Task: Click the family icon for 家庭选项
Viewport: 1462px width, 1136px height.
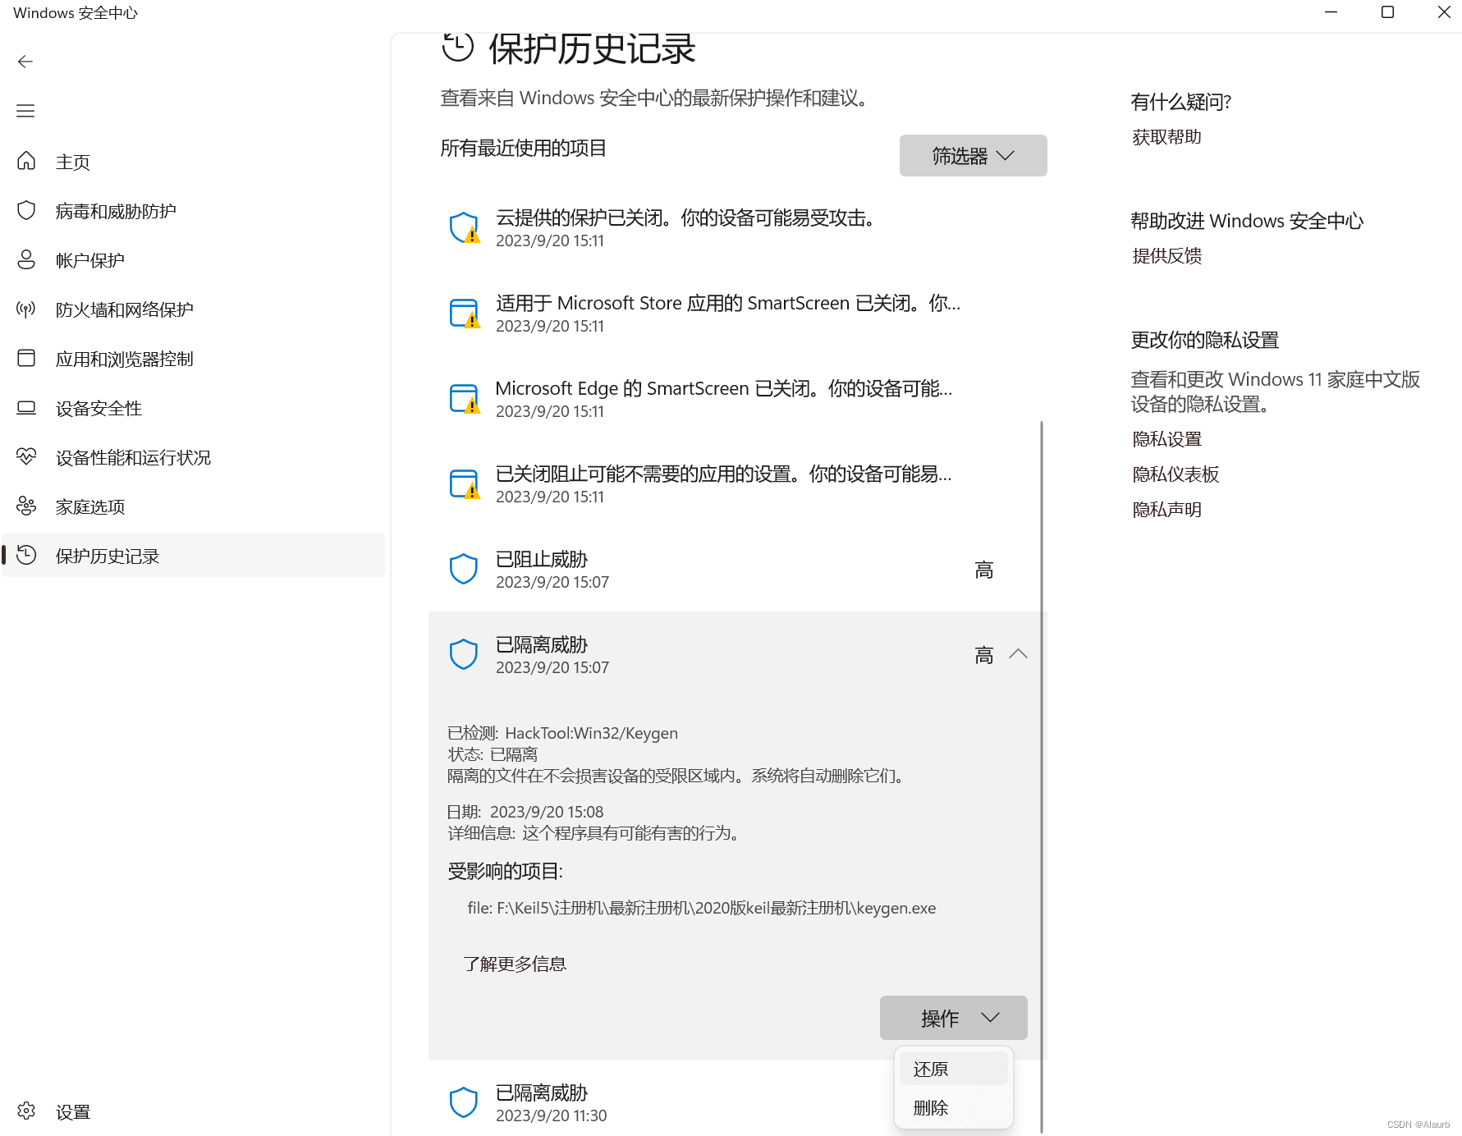Action: coord(26,506)
